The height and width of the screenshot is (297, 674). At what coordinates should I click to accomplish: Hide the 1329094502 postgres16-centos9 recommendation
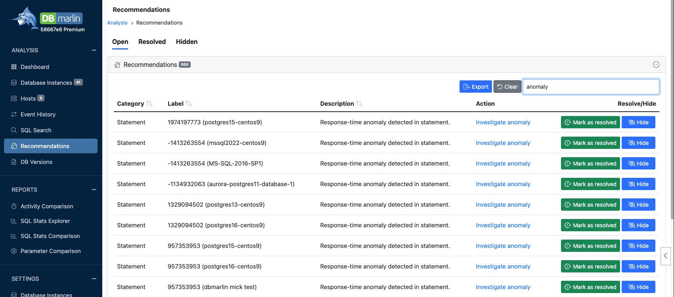tap(638, 225)
